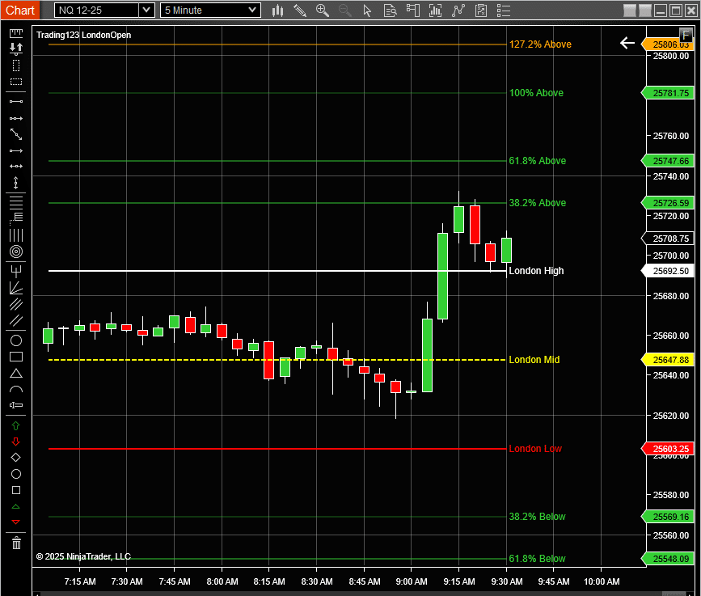Click the red London Low price marker
The image size is (701, 596).
[668, 449]
